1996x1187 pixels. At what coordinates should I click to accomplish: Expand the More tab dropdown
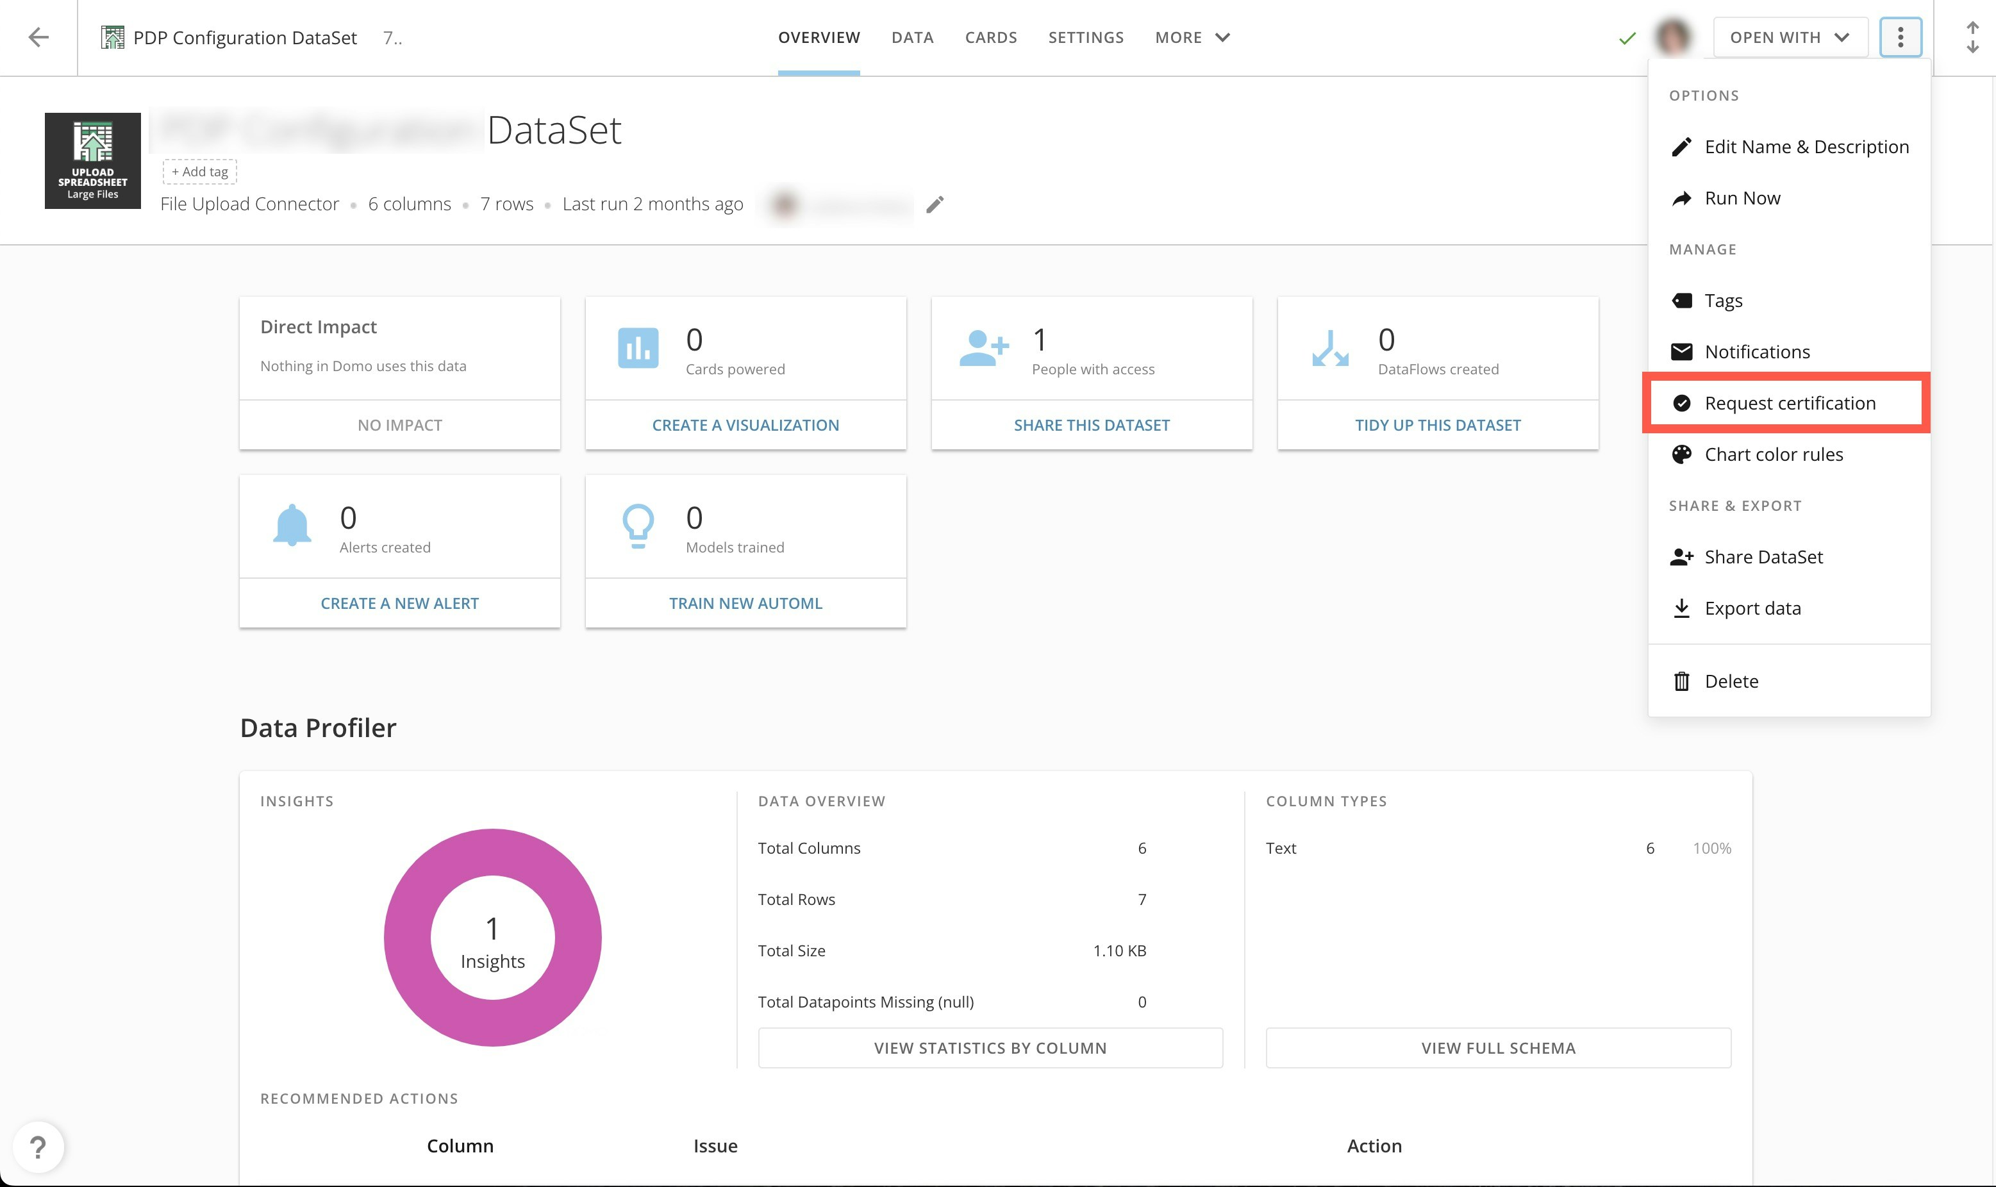coord(1192,37)
